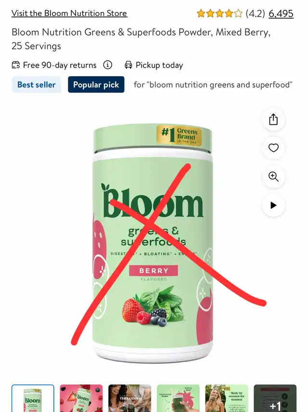Click the product title text
Image resolution: width=308 pixels, height=412 pixels.
click(141, 39)
